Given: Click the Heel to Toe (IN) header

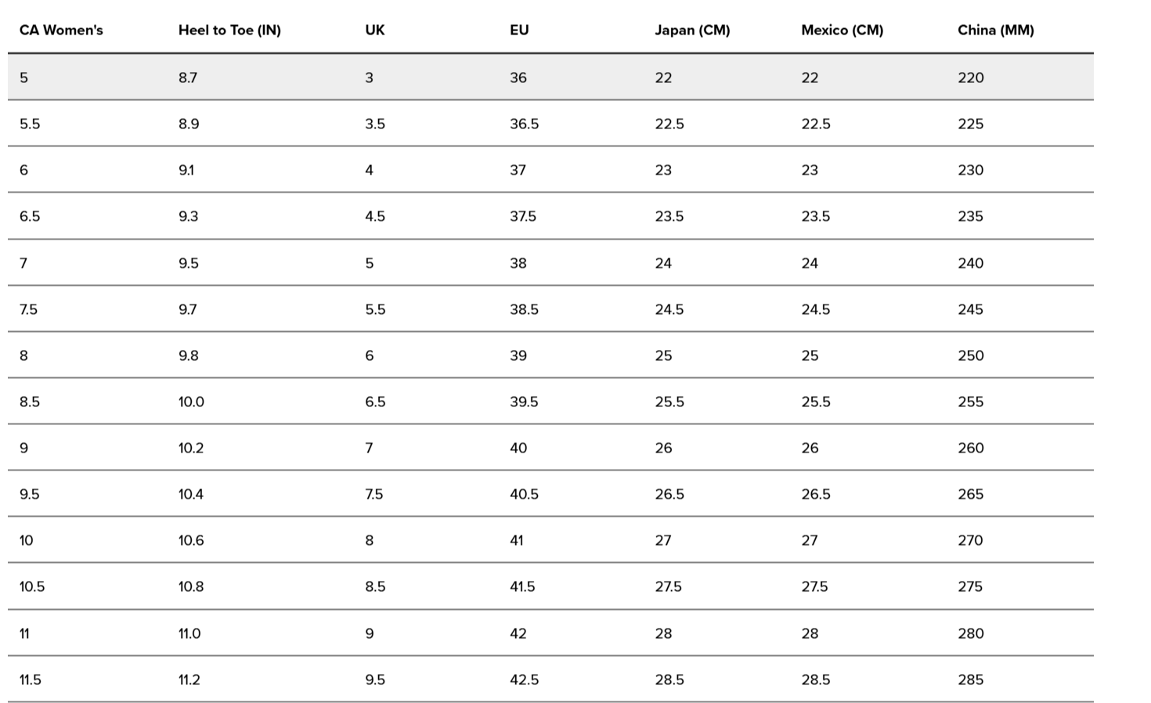Looking at the screenshot, I should (229, 31).
